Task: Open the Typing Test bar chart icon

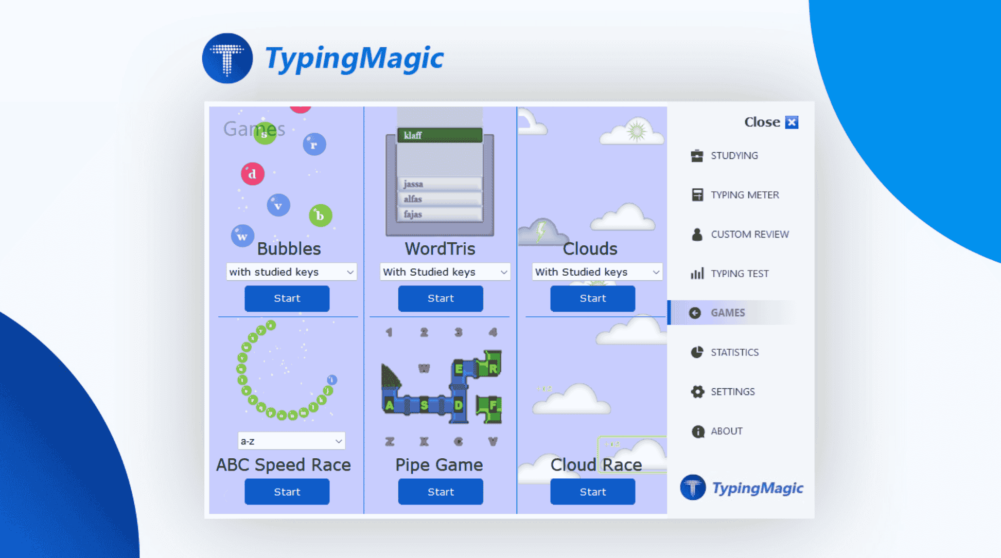Action: click(x=697, y=273)
